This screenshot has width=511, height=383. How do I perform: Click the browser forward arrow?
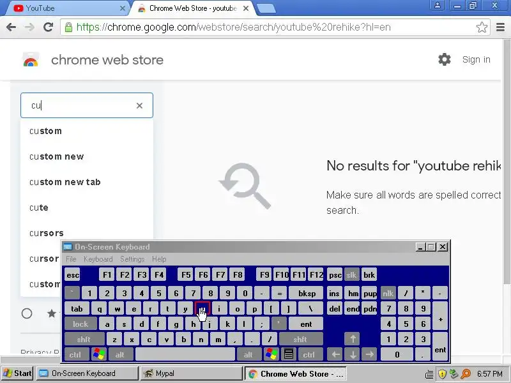[x=29, y=27]
